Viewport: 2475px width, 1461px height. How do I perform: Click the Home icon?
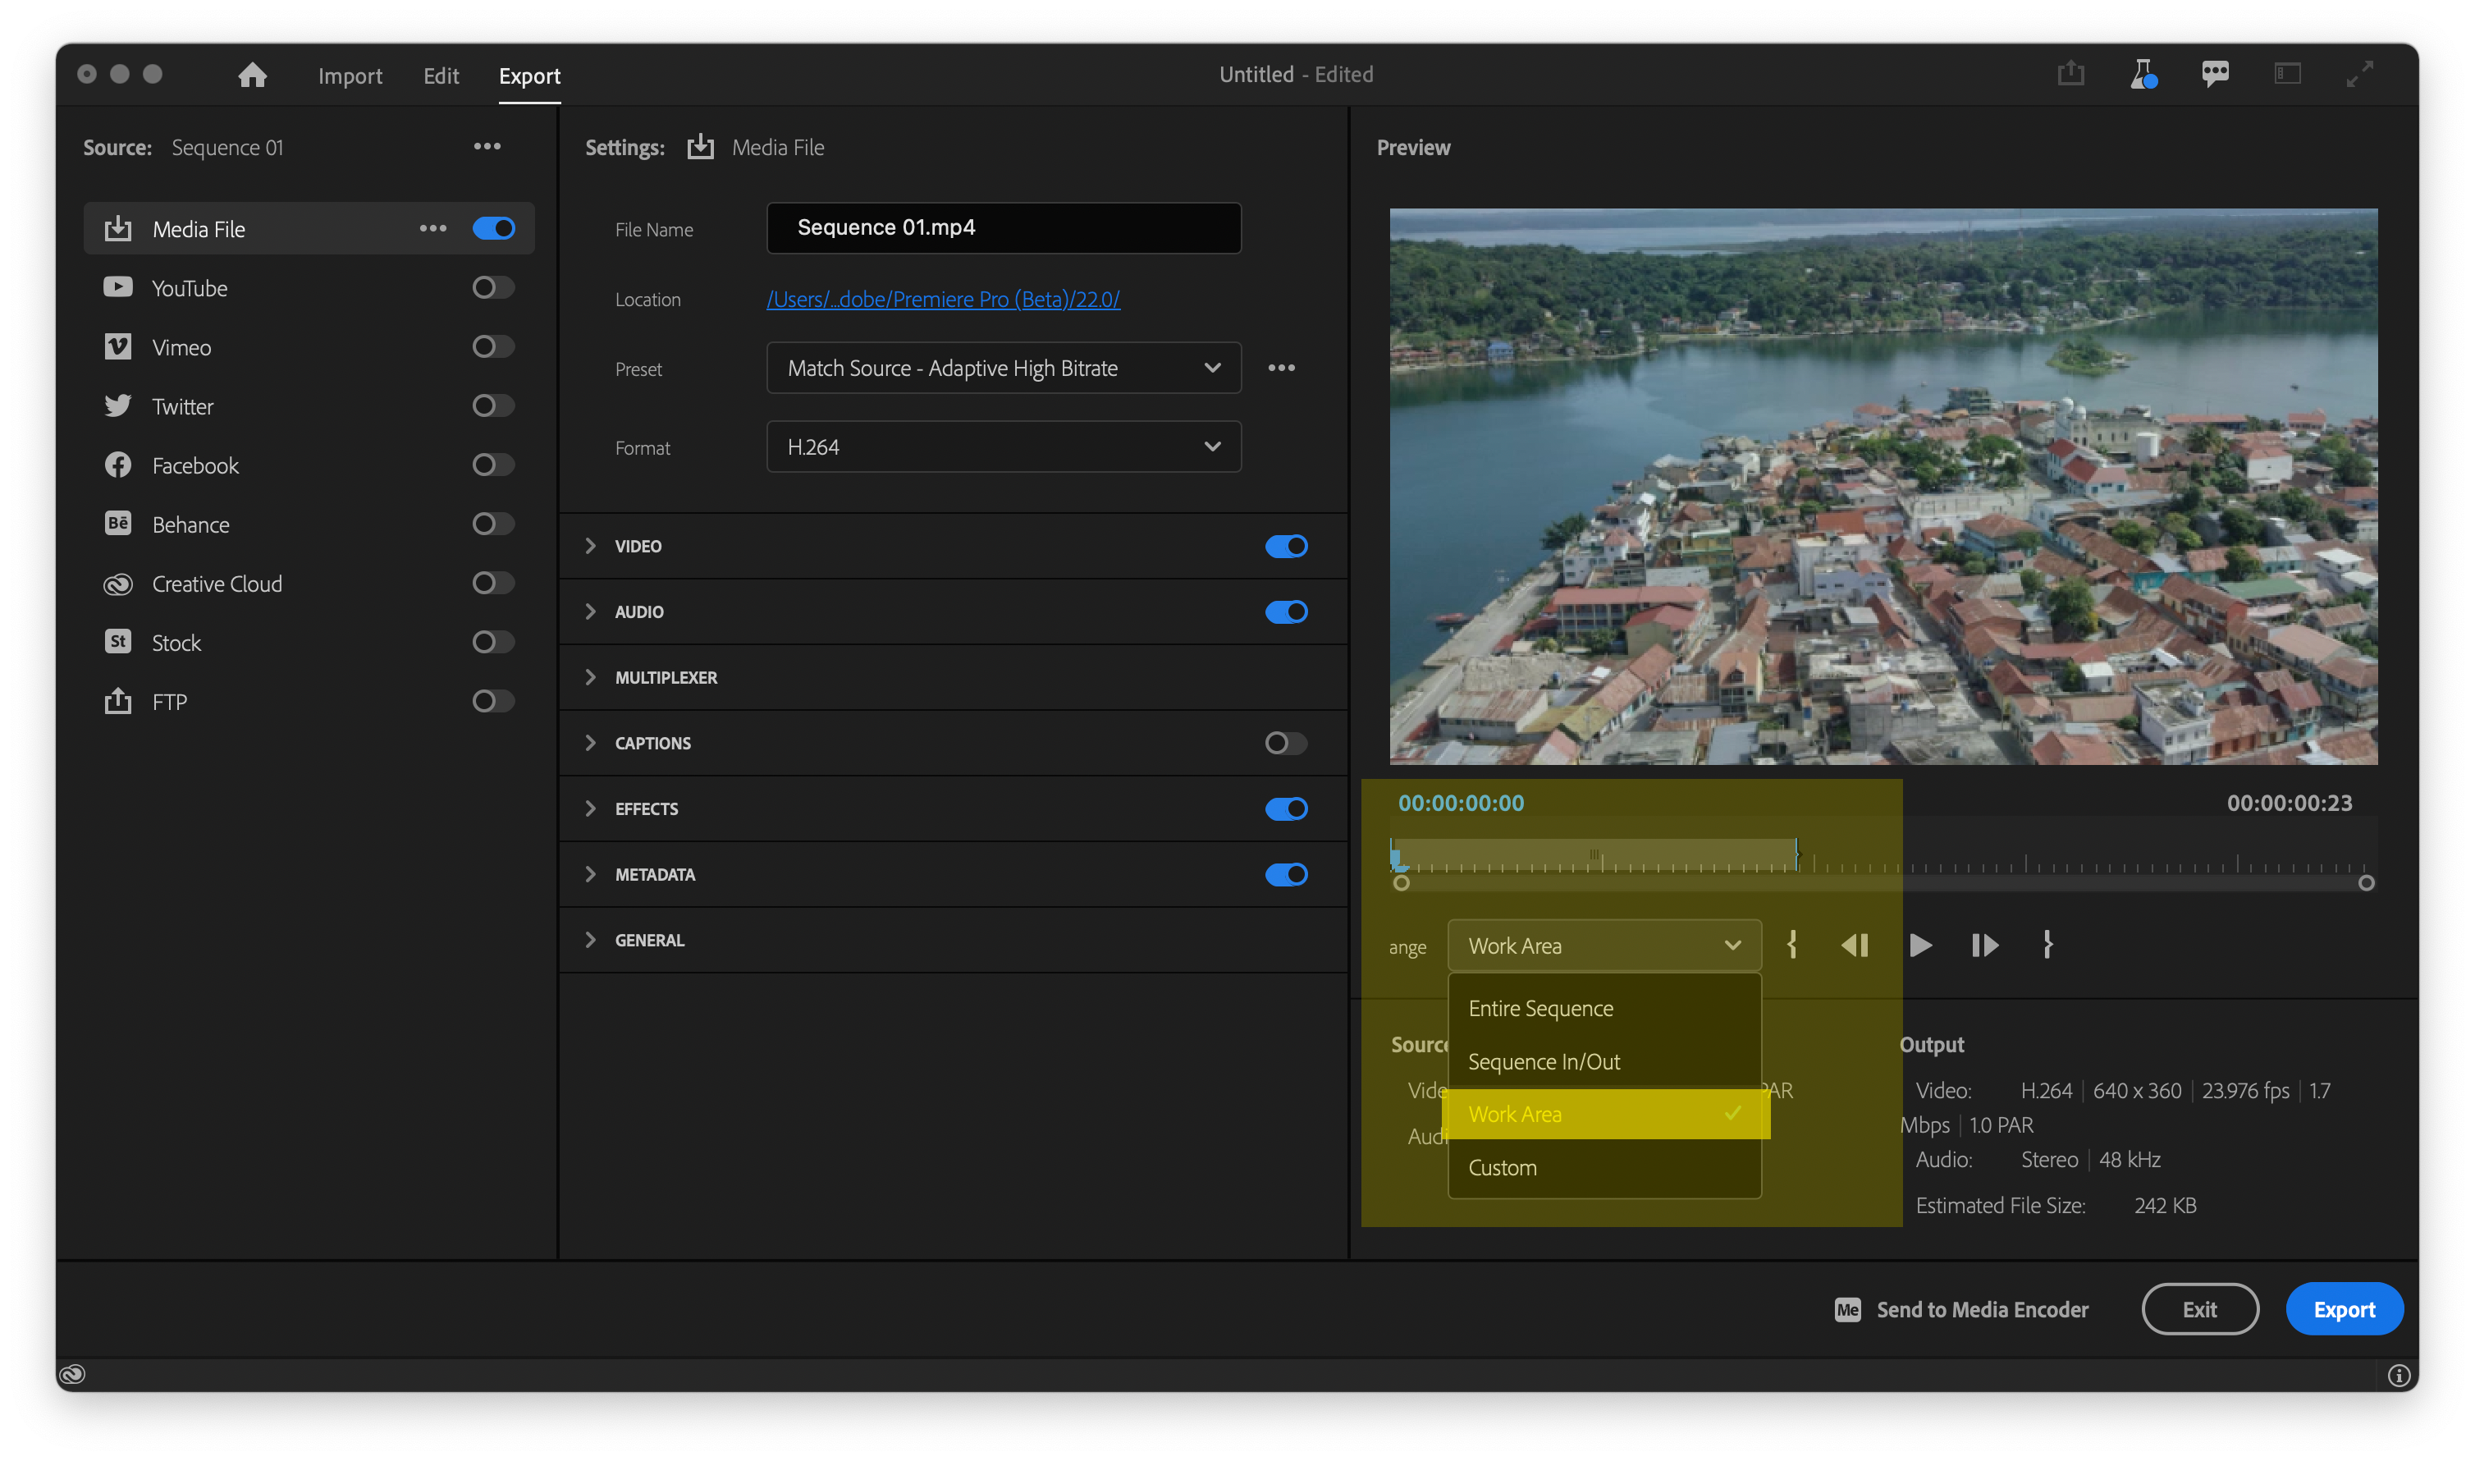click(252, 75)
